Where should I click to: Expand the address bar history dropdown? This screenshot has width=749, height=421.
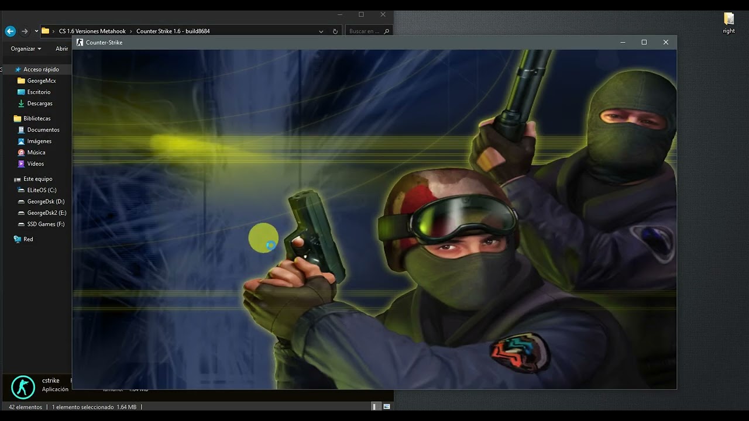point(321,32)
